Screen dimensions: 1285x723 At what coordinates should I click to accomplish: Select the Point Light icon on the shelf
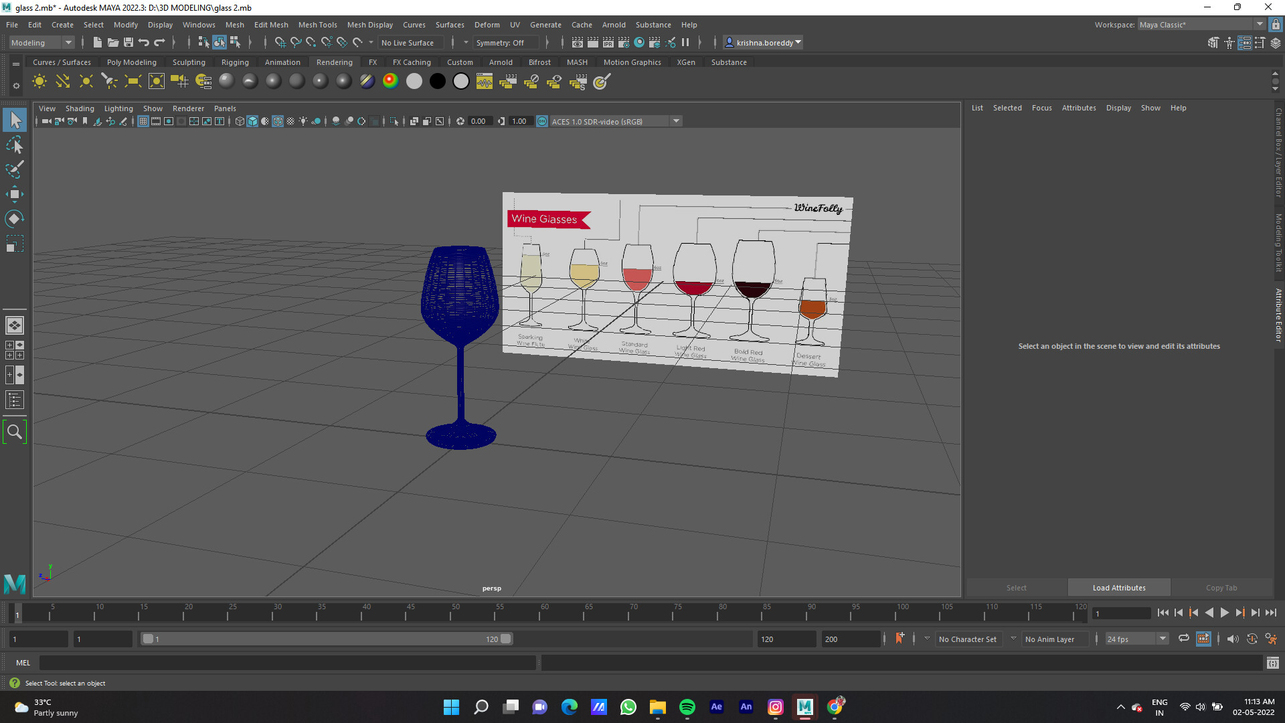tap(86, 81)
